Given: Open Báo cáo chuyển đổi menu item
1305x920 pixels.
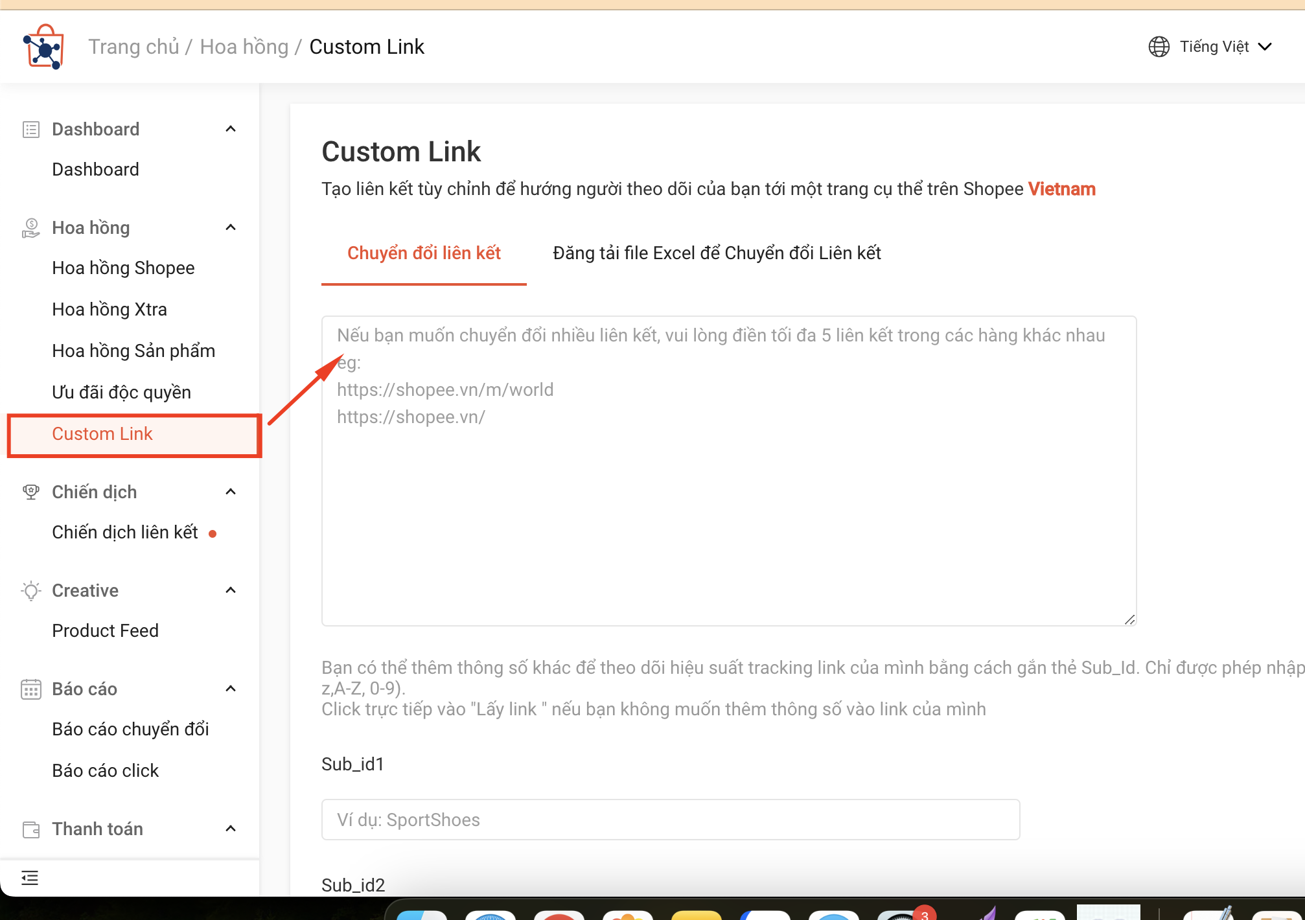Looking at the screenshot, I should (x=130, y=729).
